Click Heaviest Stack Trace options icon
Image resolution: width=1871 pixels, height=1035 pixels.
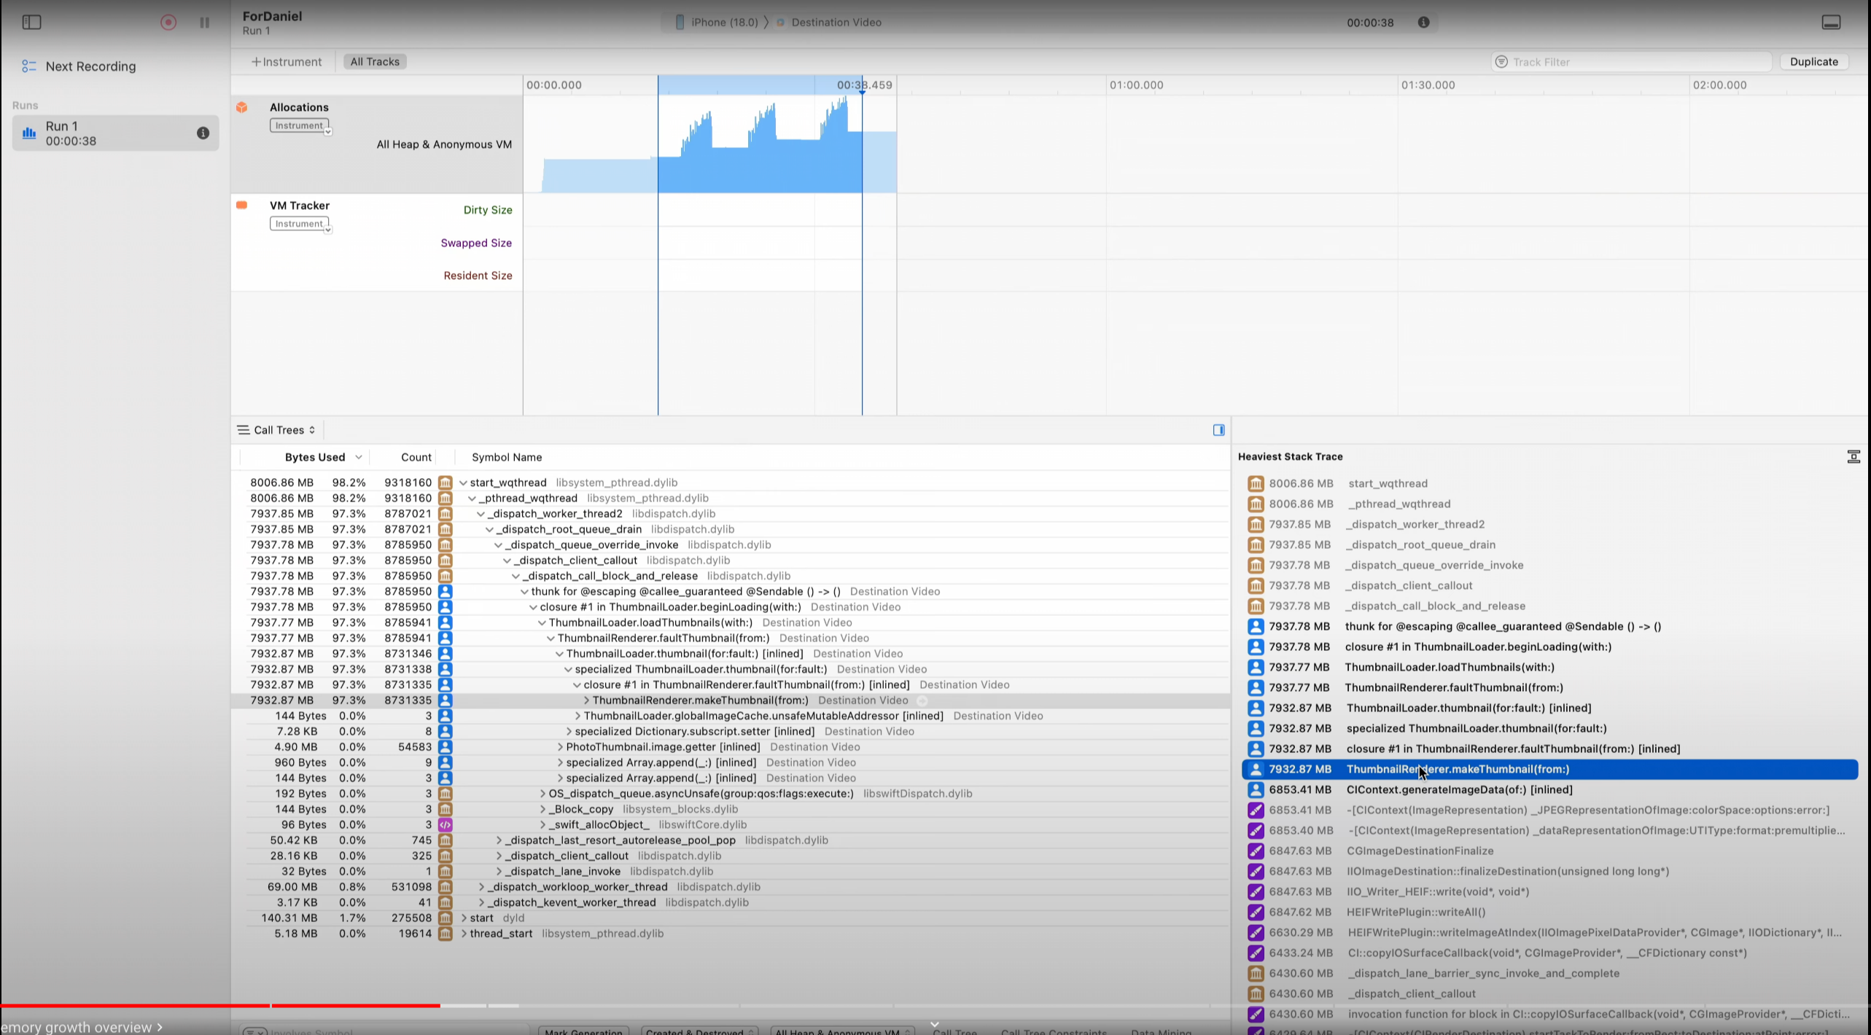click(x=1853, y=457)
